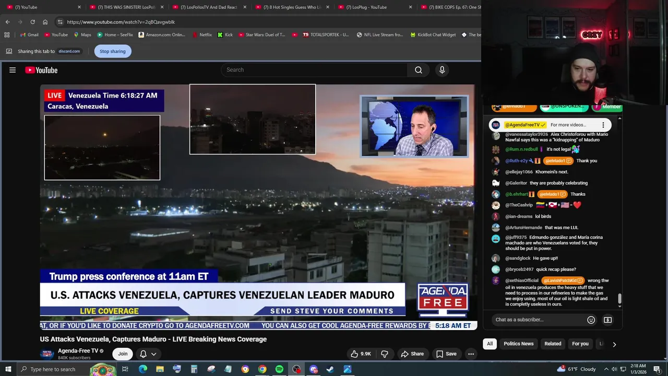
Task: Open the weather widget showing 61°F Cloudy
Action: [576, 369]
